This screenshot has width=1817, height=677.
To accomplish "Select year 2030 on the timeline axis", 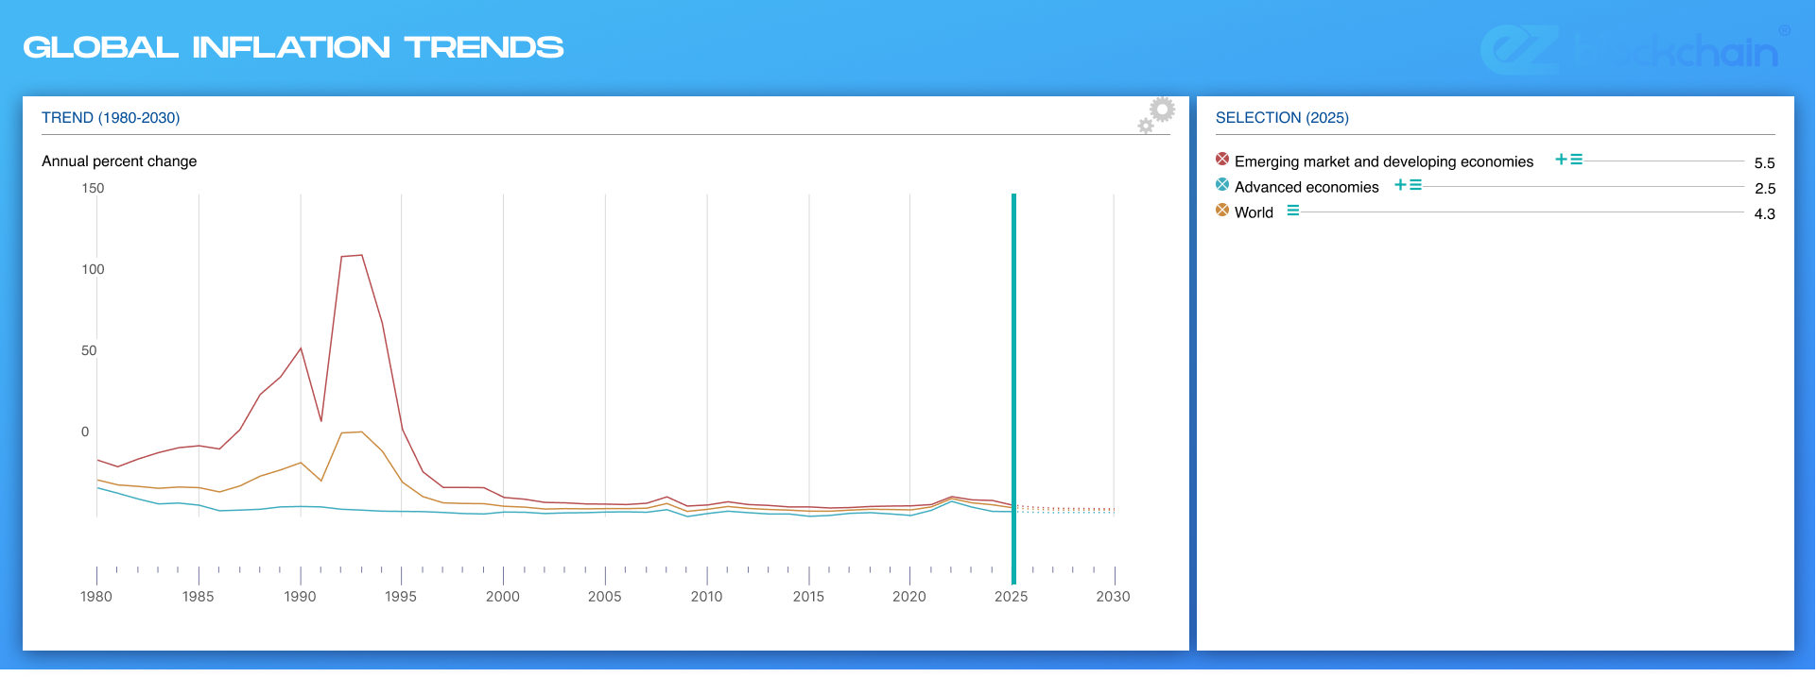I will click(x=1113, y=596).
